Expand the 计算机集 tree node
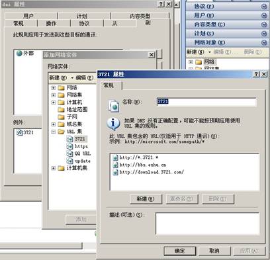 (54, 168)
